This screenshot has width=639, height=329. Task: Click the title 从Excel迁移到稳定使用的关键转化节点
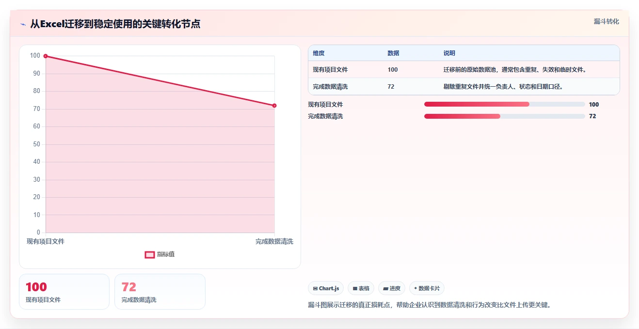(115, 24)
